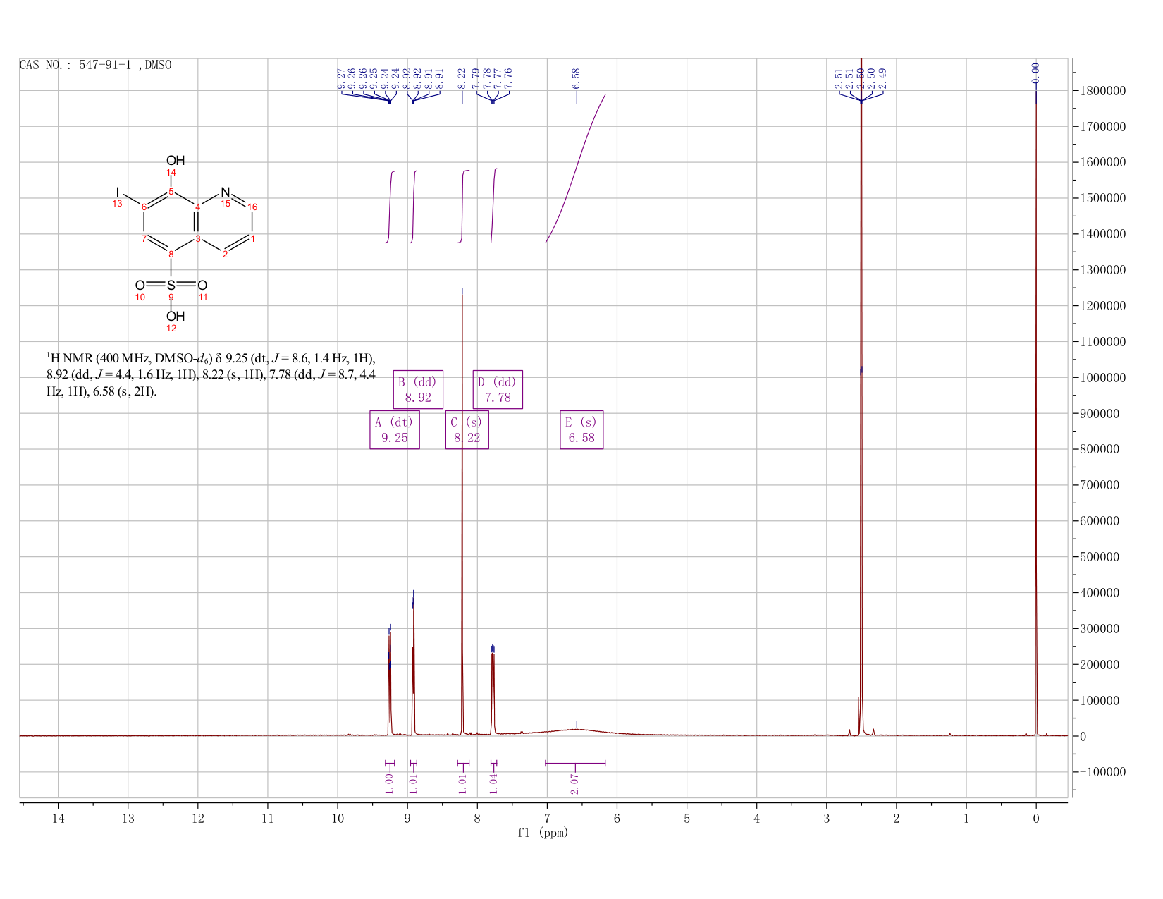
Task: Select the multiplet box A (dt) 9.25
Action: pyautogui.click(x=395, y=430)
